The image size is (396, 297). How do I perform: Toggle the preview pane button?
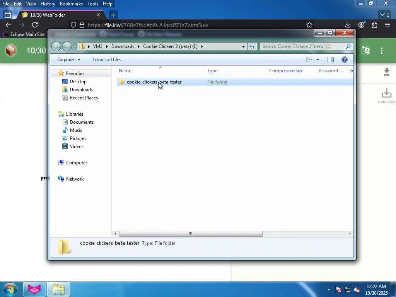tap(331, 60)
